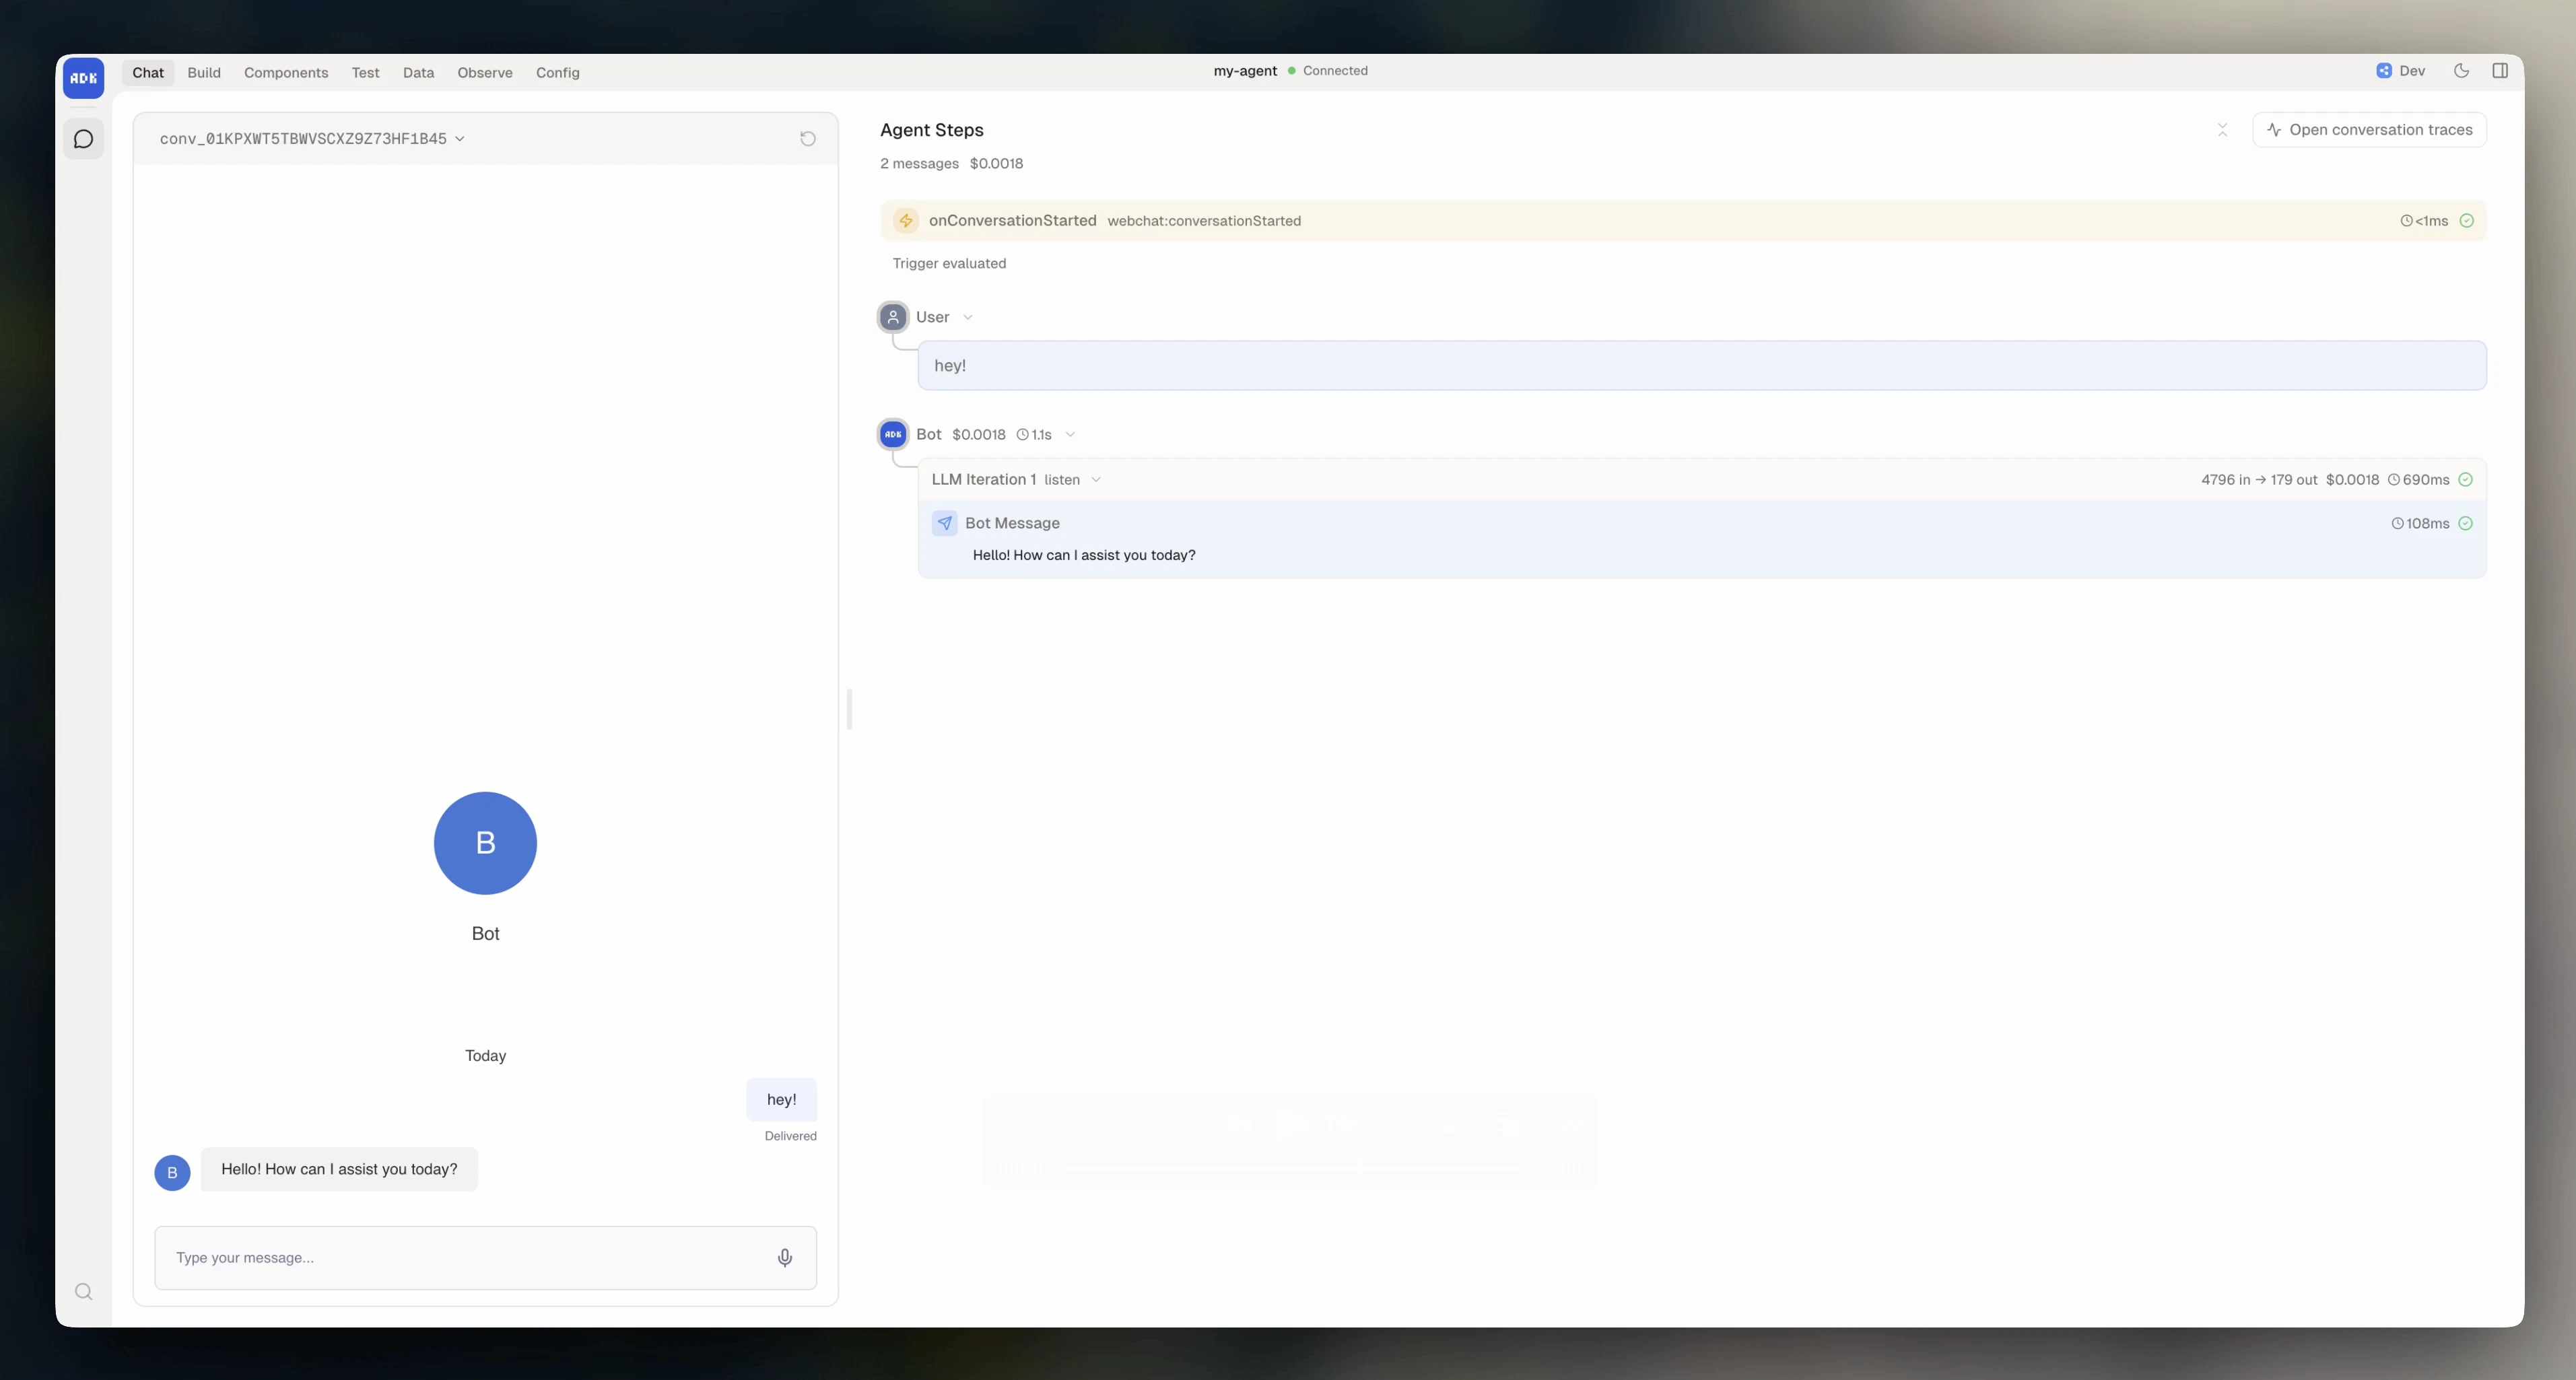Toggle the right side panel layout
Image resolution: width=2576 pixels, height=1380 pixels.
click(x=2501, y=71)
